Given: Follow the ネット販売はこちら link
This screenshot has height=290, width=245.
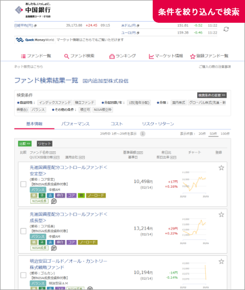Looking at the screenshot, I should tap(28, 67).
